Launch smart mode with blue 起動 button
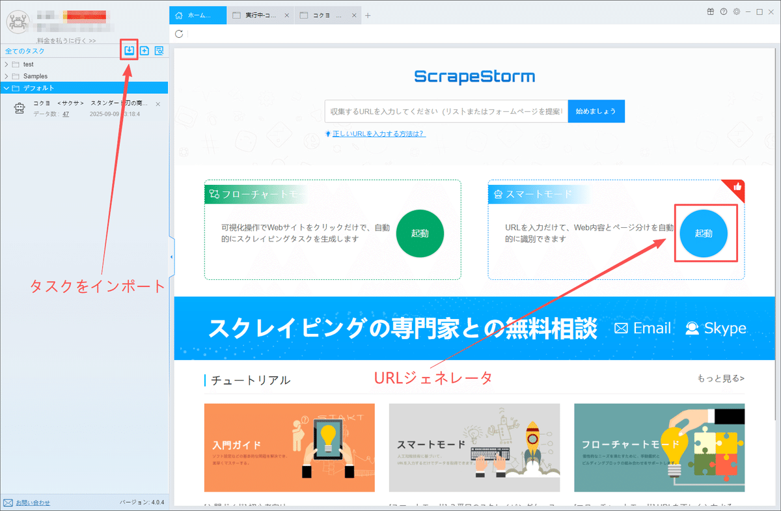The image size is (781, 511). click(704, 234)
